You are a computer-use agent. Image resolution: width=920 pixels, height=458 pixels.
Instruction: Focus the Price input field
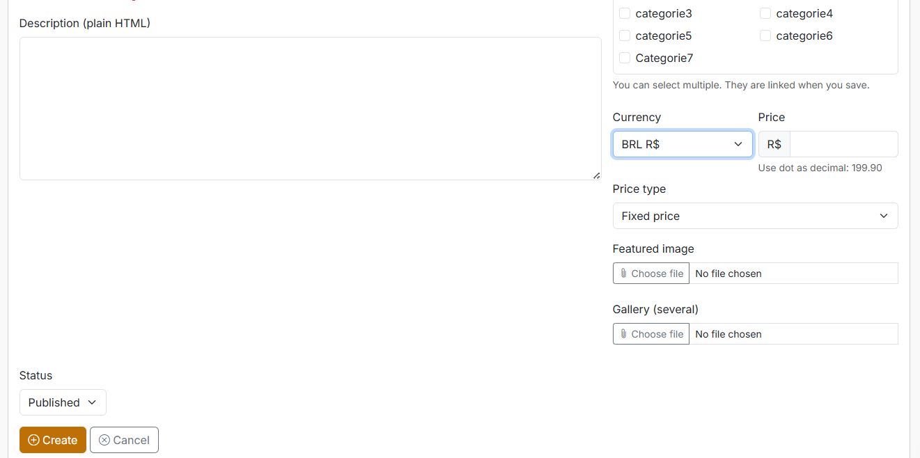click(x=843, y=144)
